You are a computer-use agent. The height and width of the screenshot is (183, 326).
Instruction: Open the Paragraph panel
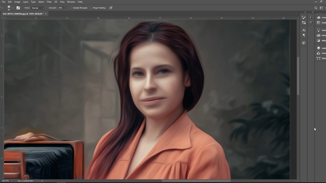(x=304, y=35)
